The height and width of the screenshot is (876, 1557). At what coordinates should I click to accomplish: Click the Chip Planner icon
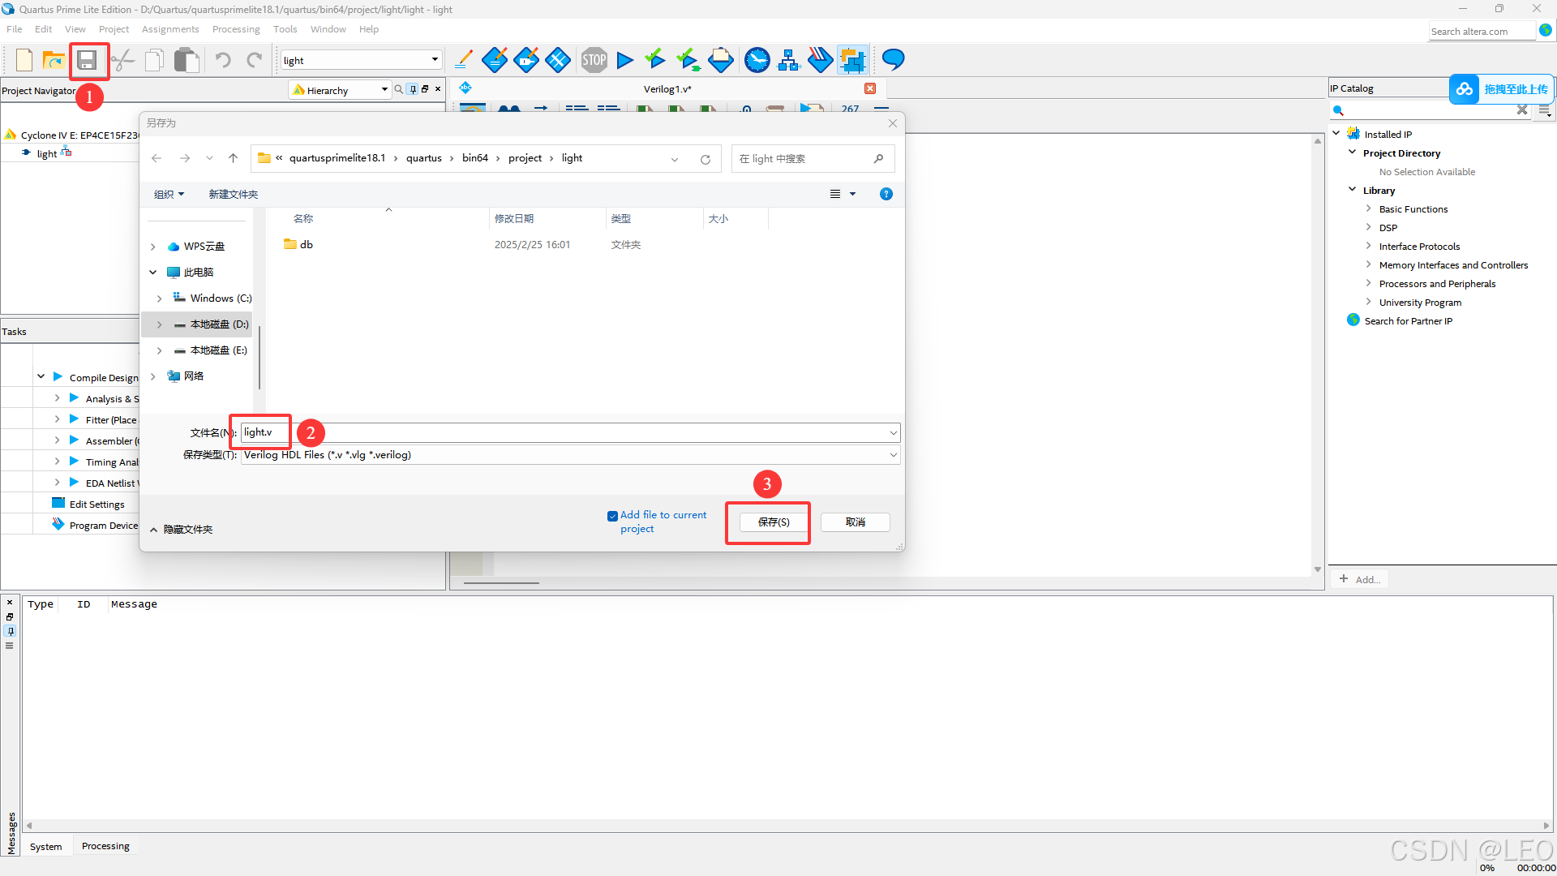click(852, 60)
